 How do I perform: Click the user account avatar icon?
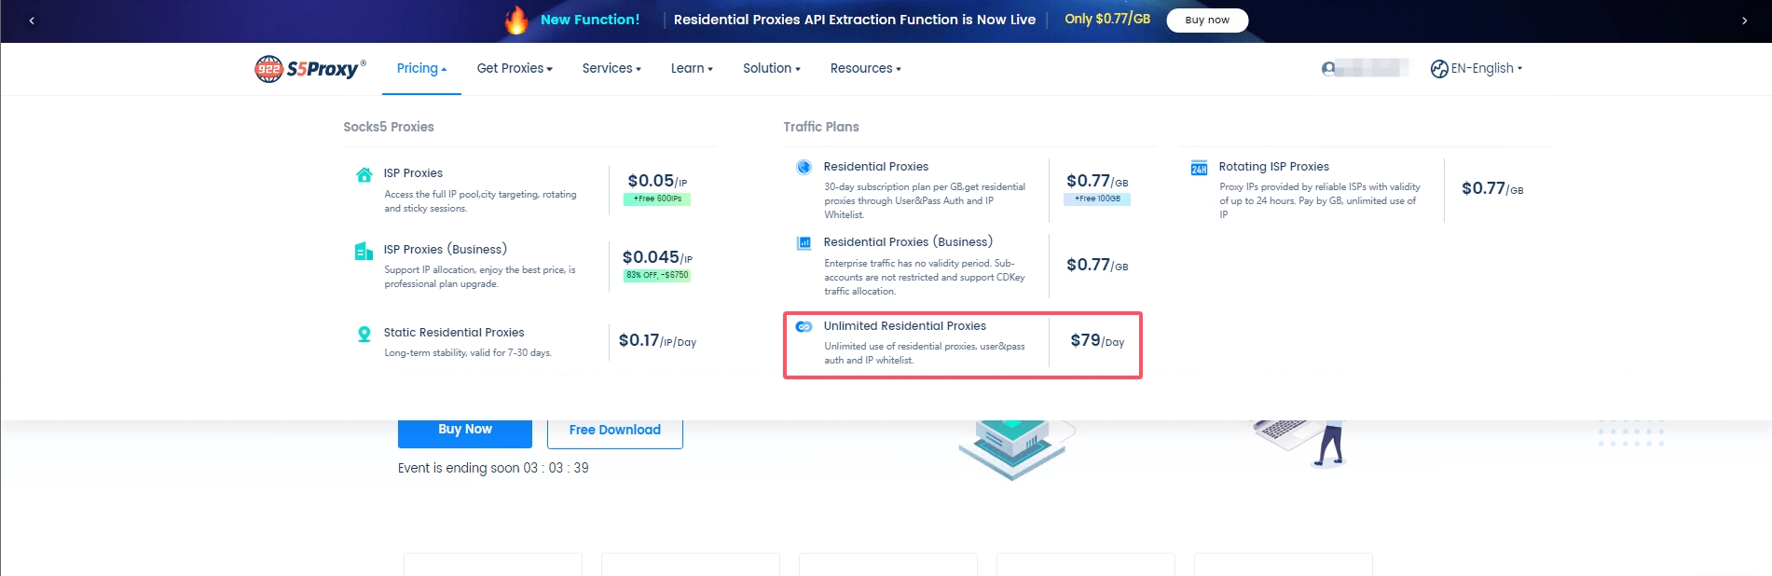pyautogui.click(x=1328, y=69)
